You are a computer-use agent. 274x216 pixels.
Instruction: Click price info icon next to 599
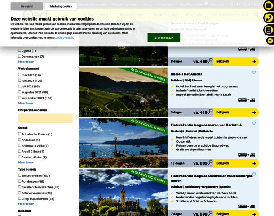pos(211,212)
